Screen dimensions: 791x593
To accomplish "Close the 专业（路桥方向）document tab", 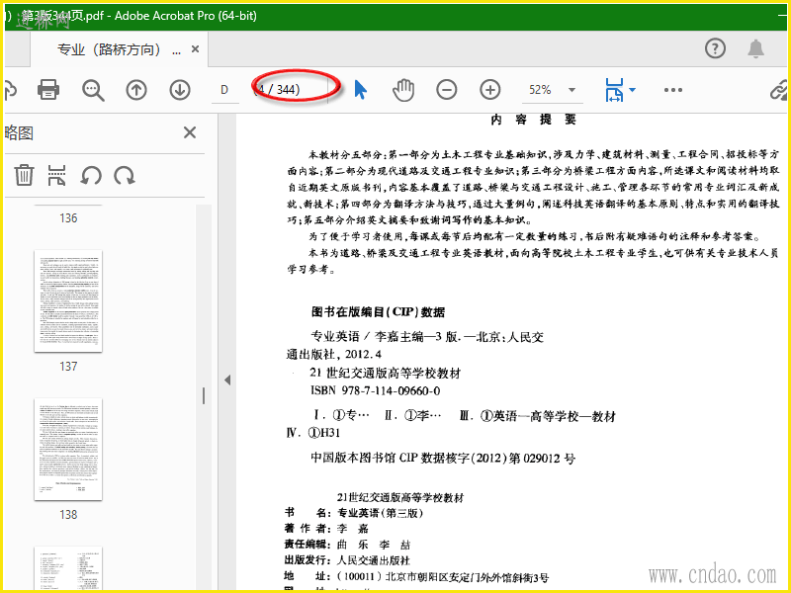I will tap(195, 49).
